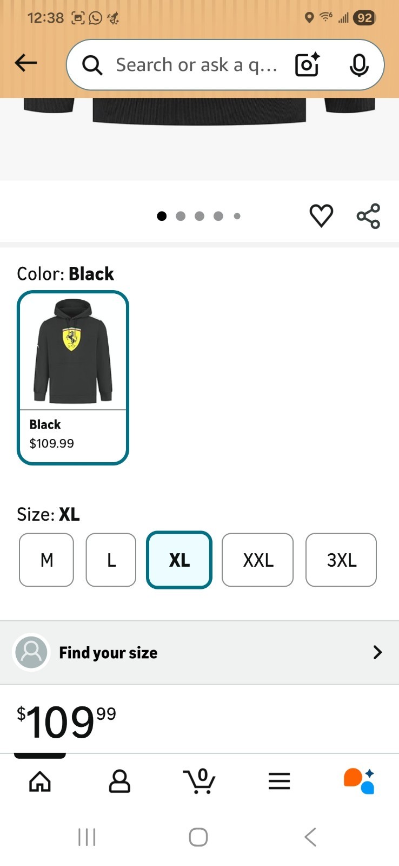The height and width of the screenshot is (866, 399).
Task: Add item to wishlist with heart icon
Action: coord(321,216)
